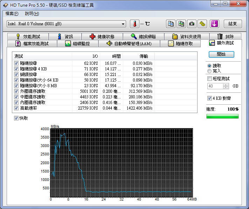
Task: Select the 1422.406 MB/s burst rate value
Action: coord(139,108)
